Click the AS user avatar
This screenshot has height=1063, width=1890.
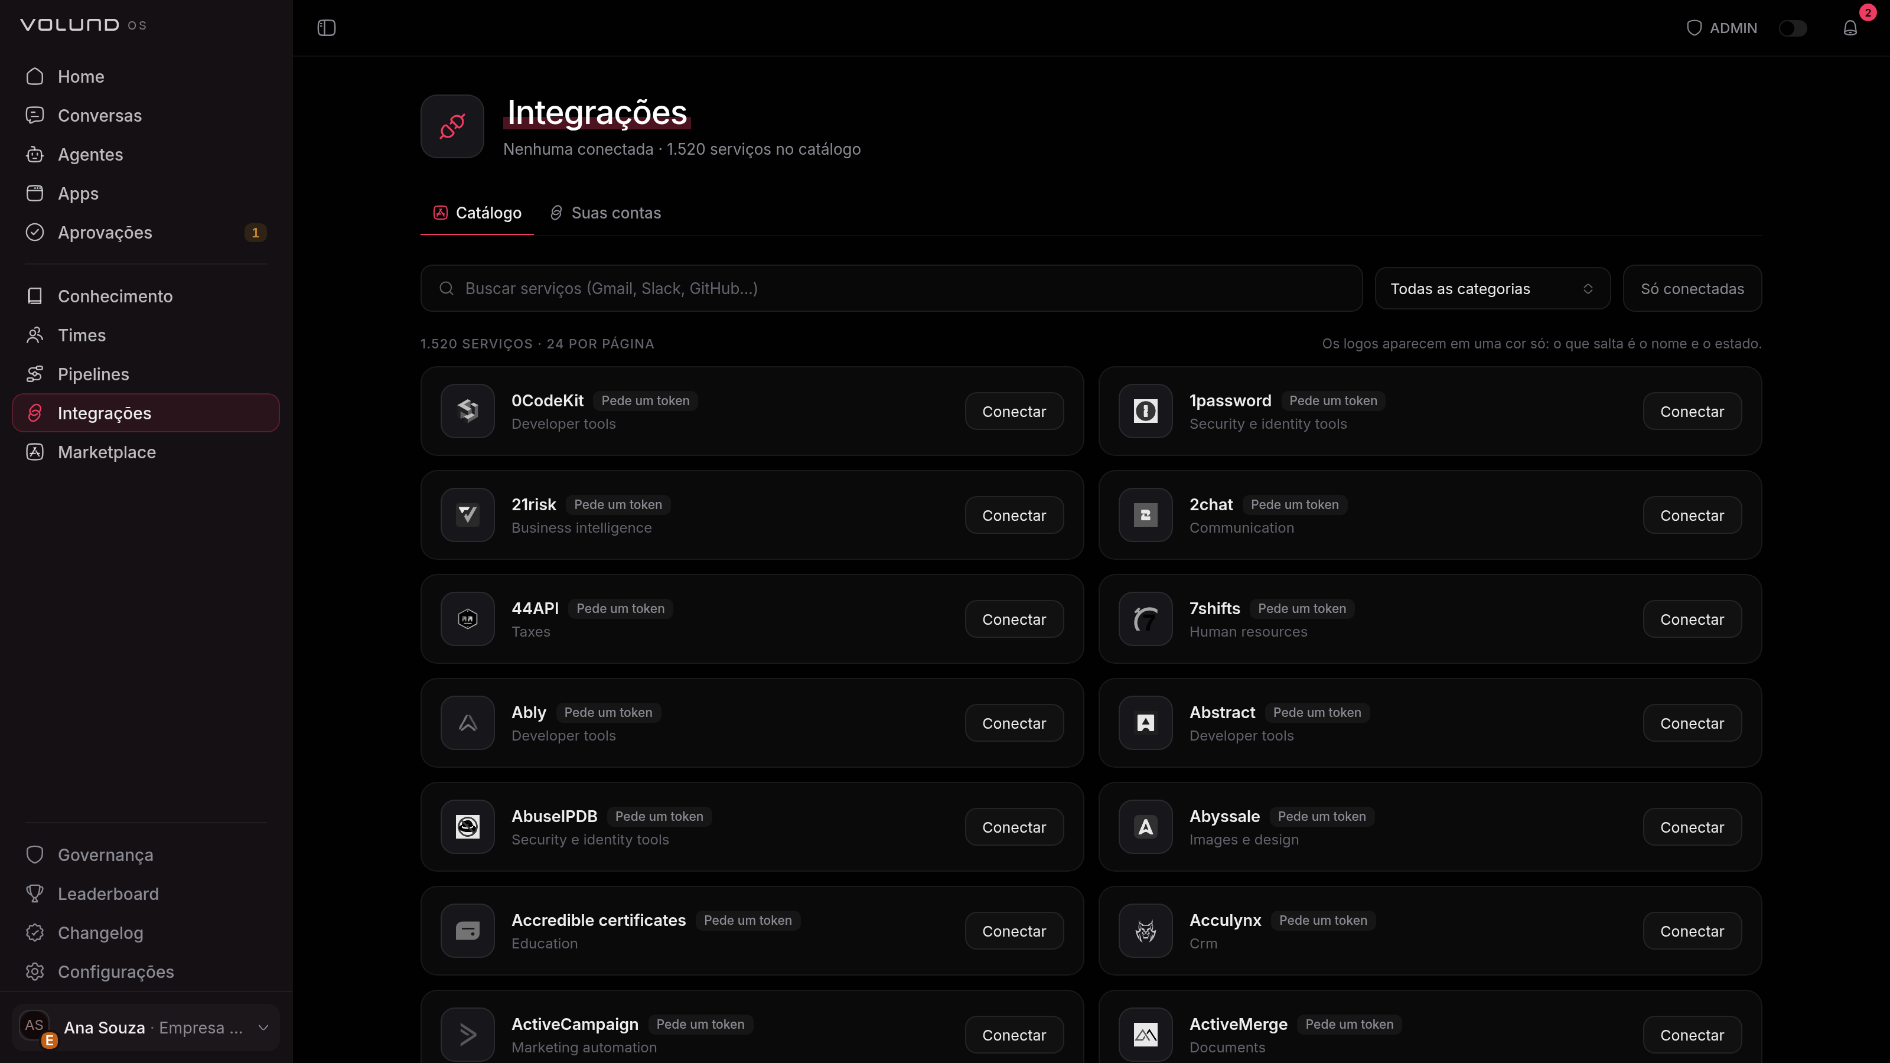coord(34,1025)
